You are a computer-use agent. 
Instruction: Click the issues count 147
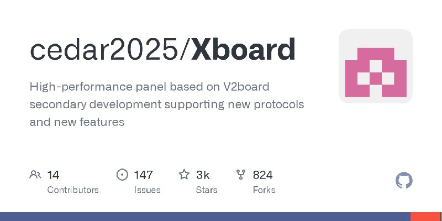click(143, 175)
